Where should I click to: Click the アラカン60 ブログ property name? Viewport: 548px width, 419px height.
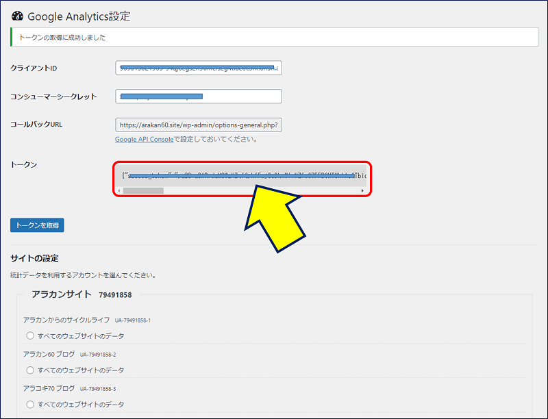tap(49, 354)
